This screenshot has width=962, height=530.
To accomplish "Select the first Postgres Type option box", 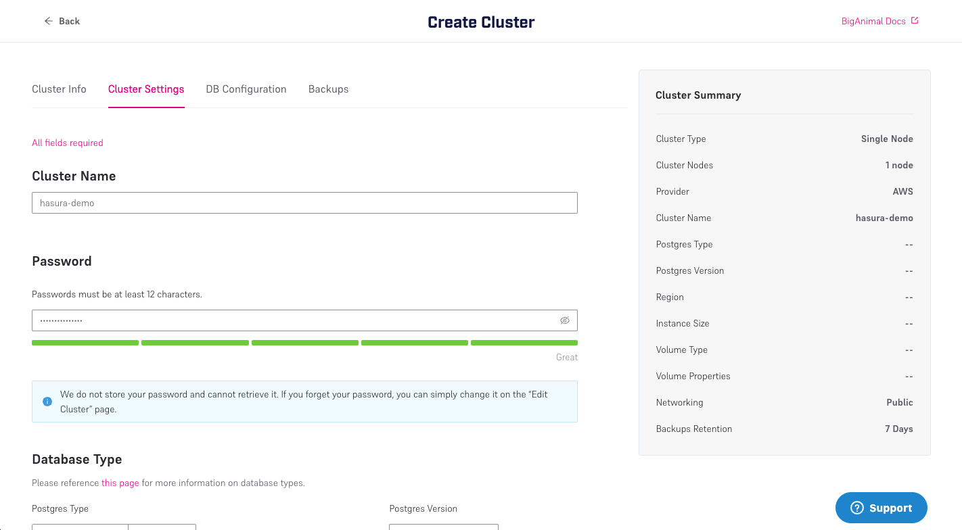I will 80,527.
